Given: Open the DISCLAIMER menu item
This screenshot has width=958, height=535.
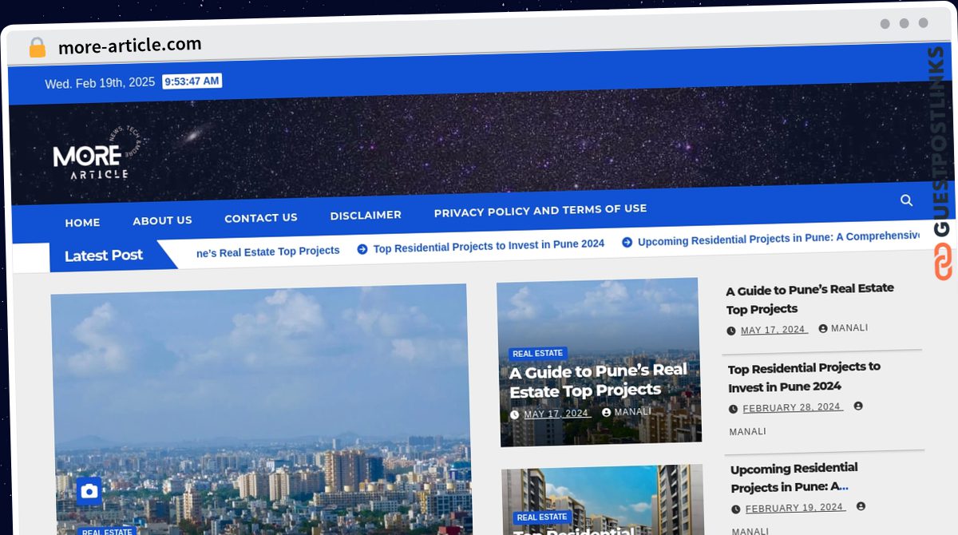Looking at the screenshot, I should (x=366, y=215).
